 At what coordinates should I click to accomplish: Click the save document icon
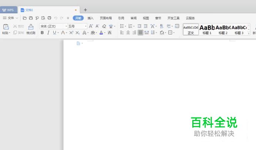31,18
